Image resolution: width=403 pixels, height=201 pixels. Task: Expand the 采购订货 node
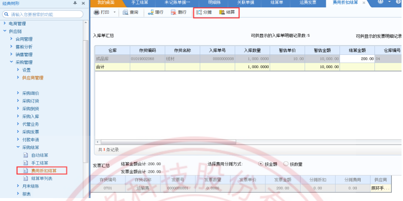pos(18,100)
